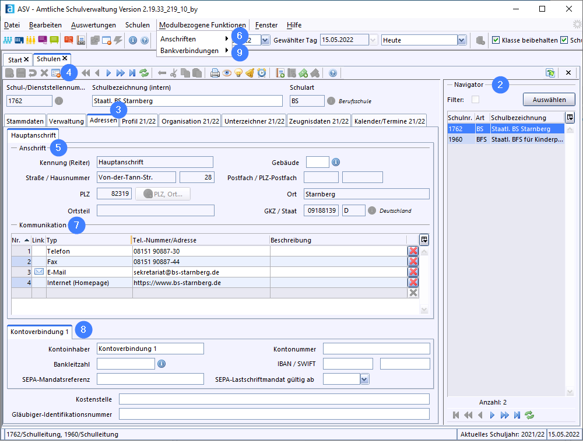Open the Kalender/Termine 21/22 tab
The width and height of the screenshot is (583, 443).
coord(389,121)
